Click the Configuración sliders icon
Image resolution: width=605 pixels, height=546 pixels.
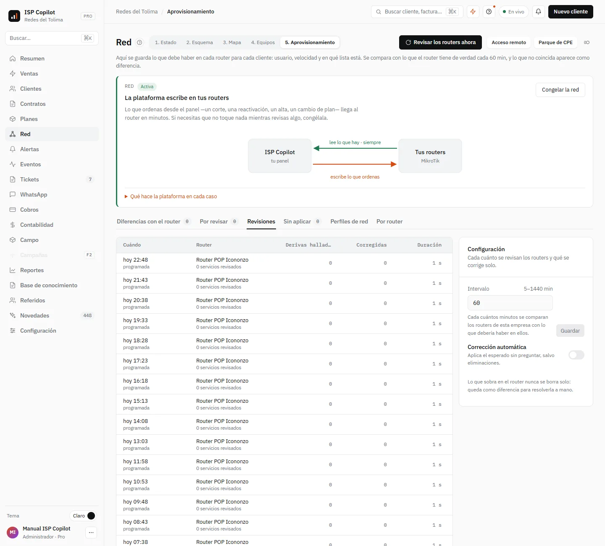(13, 331)
